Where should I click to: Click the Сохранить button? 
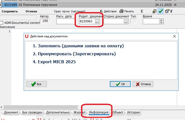tap(10, 11)
